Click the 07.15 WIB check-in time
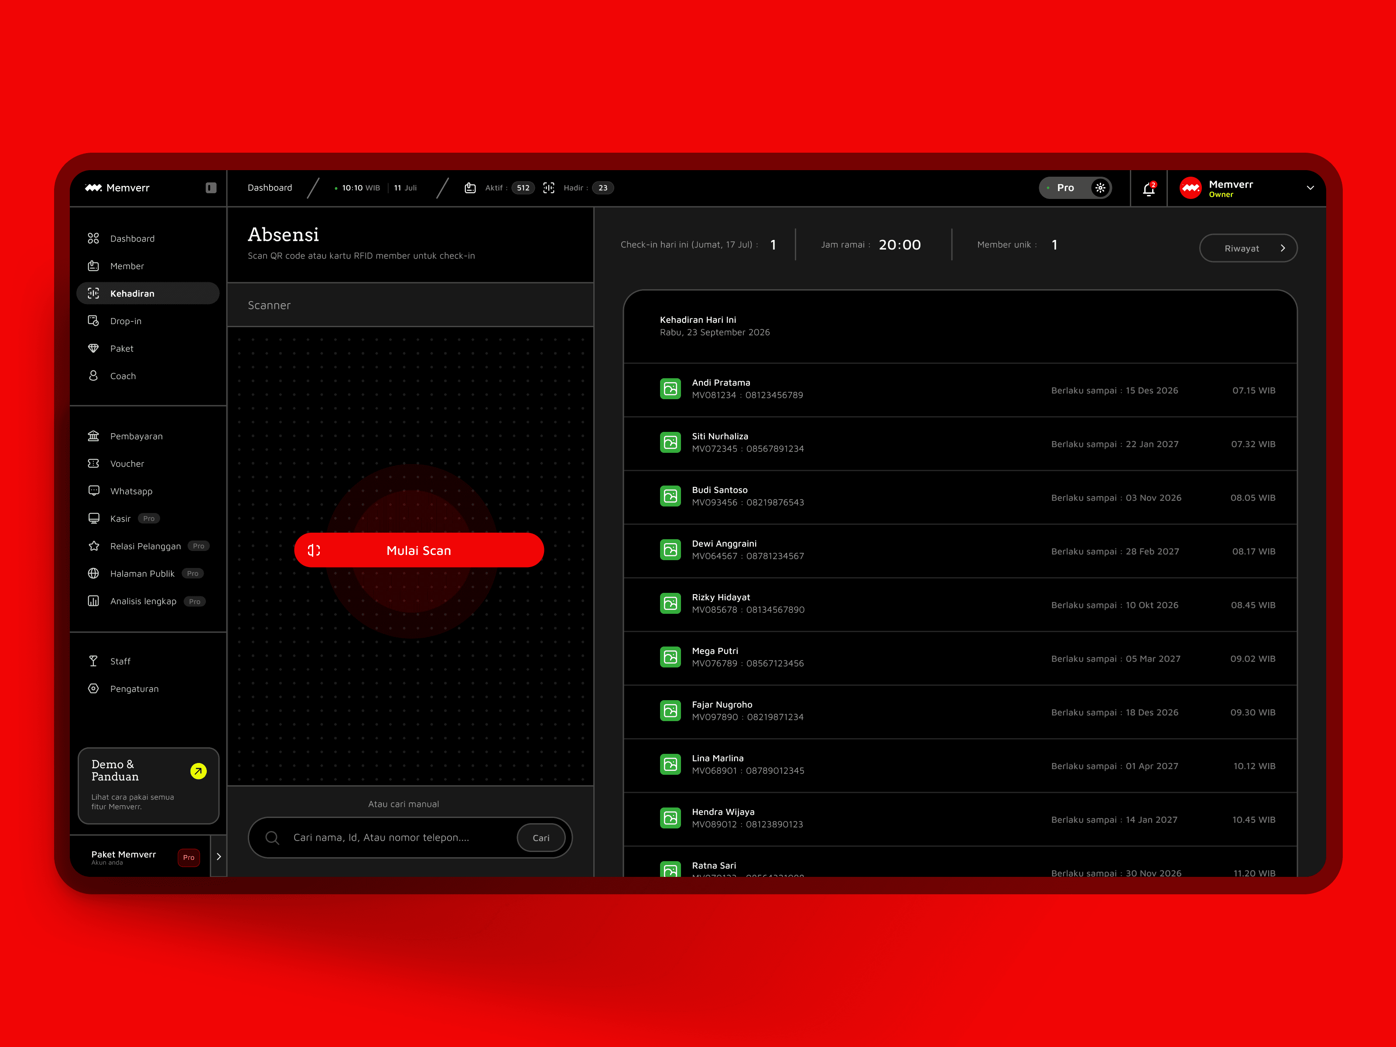Image resolution: width=1396 pixels, height=1047 pixels. point(1253,390)
